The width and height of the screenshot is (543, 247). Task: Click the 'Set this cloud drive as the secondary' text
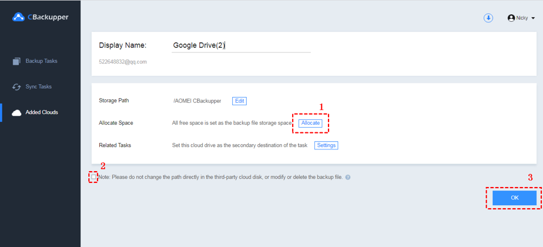[240, 145]
